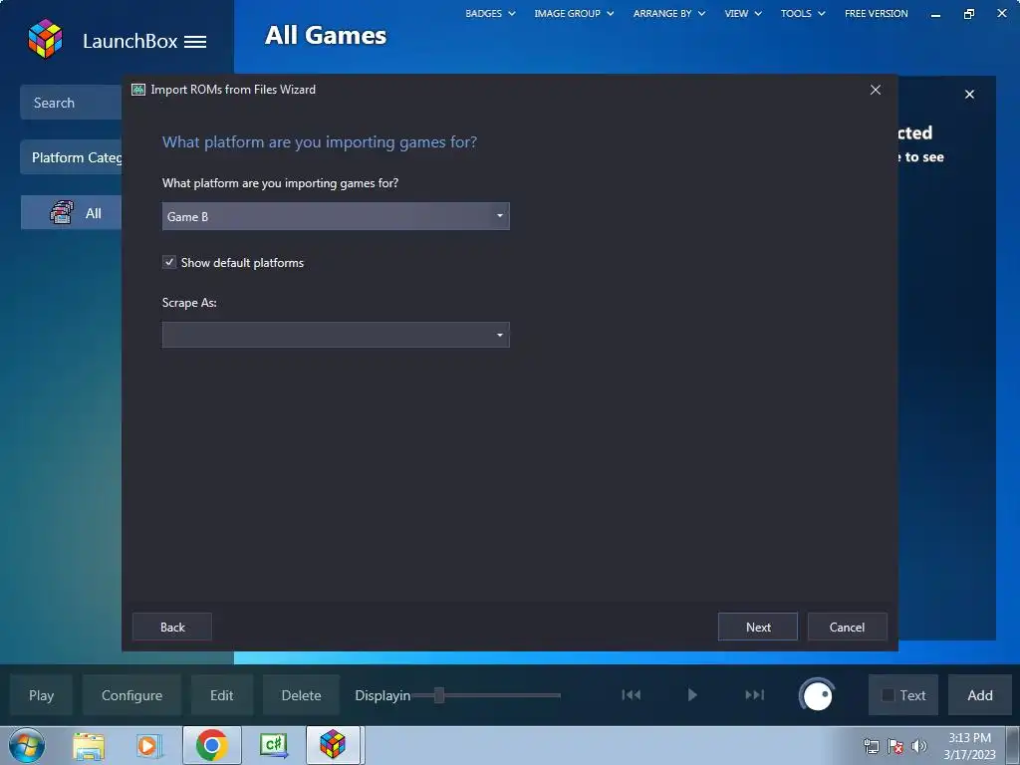Screen dimensions: 1020x765
Task: Restore down the LaunchBox window
Action: pyautogui.click(x=968, y=14)
